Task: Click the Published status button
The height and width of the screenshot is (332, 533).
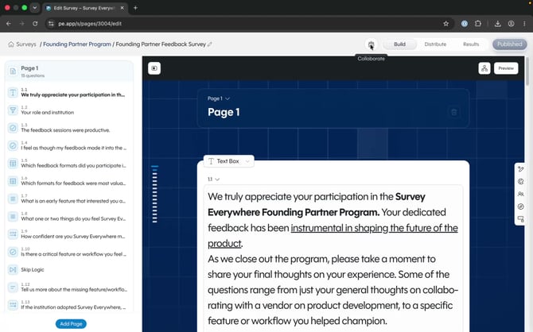Action: point(510,44)
